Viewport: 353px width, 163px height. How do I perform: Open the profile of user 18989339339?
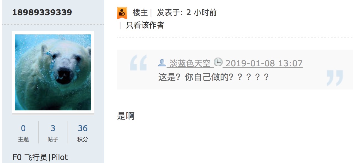[x=42, y=12]
